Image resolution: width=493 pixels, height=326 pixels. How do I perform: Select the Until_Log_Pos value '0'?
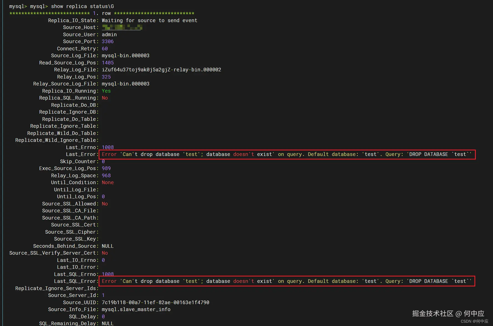click(x=103, y=197)
